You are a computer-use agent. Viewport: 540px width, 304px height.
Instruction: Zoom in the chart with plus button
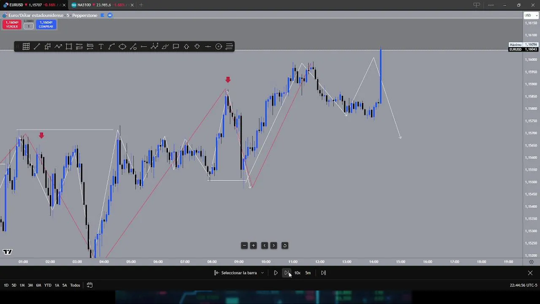[254, 245]
